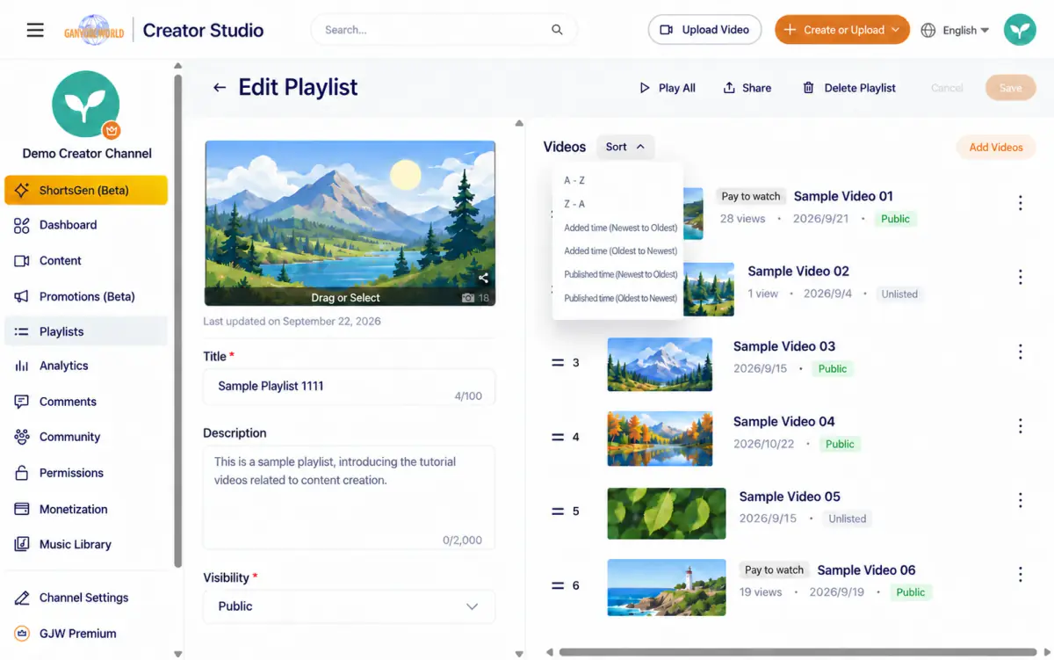Click the reorder handle for video 6
Viewport: 1054px width, 660px height.
point(557,585)
